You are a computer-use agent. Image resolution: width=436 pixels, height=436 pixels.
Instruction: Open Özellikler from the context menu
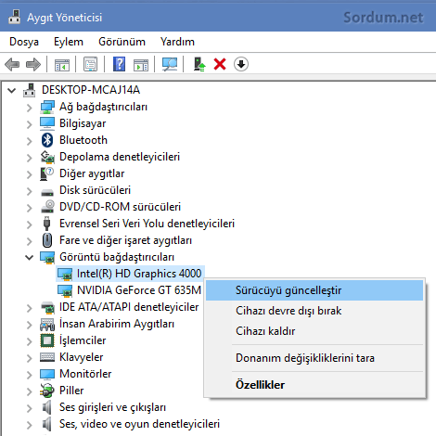click(314, 385)
